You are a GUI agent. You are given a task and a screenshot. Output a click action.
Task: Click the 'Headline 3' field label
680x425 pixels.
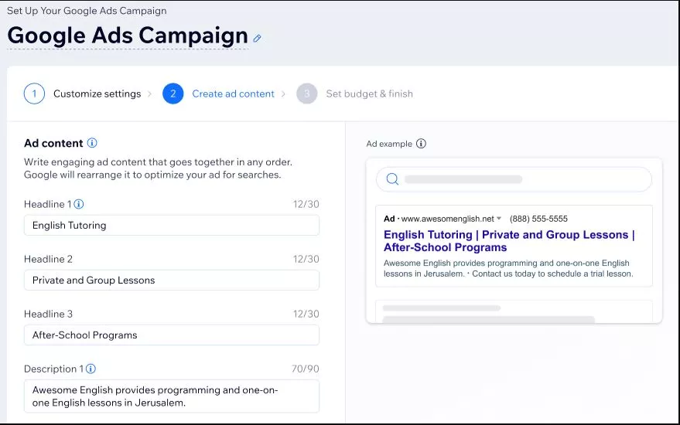[x=48, y=314]
